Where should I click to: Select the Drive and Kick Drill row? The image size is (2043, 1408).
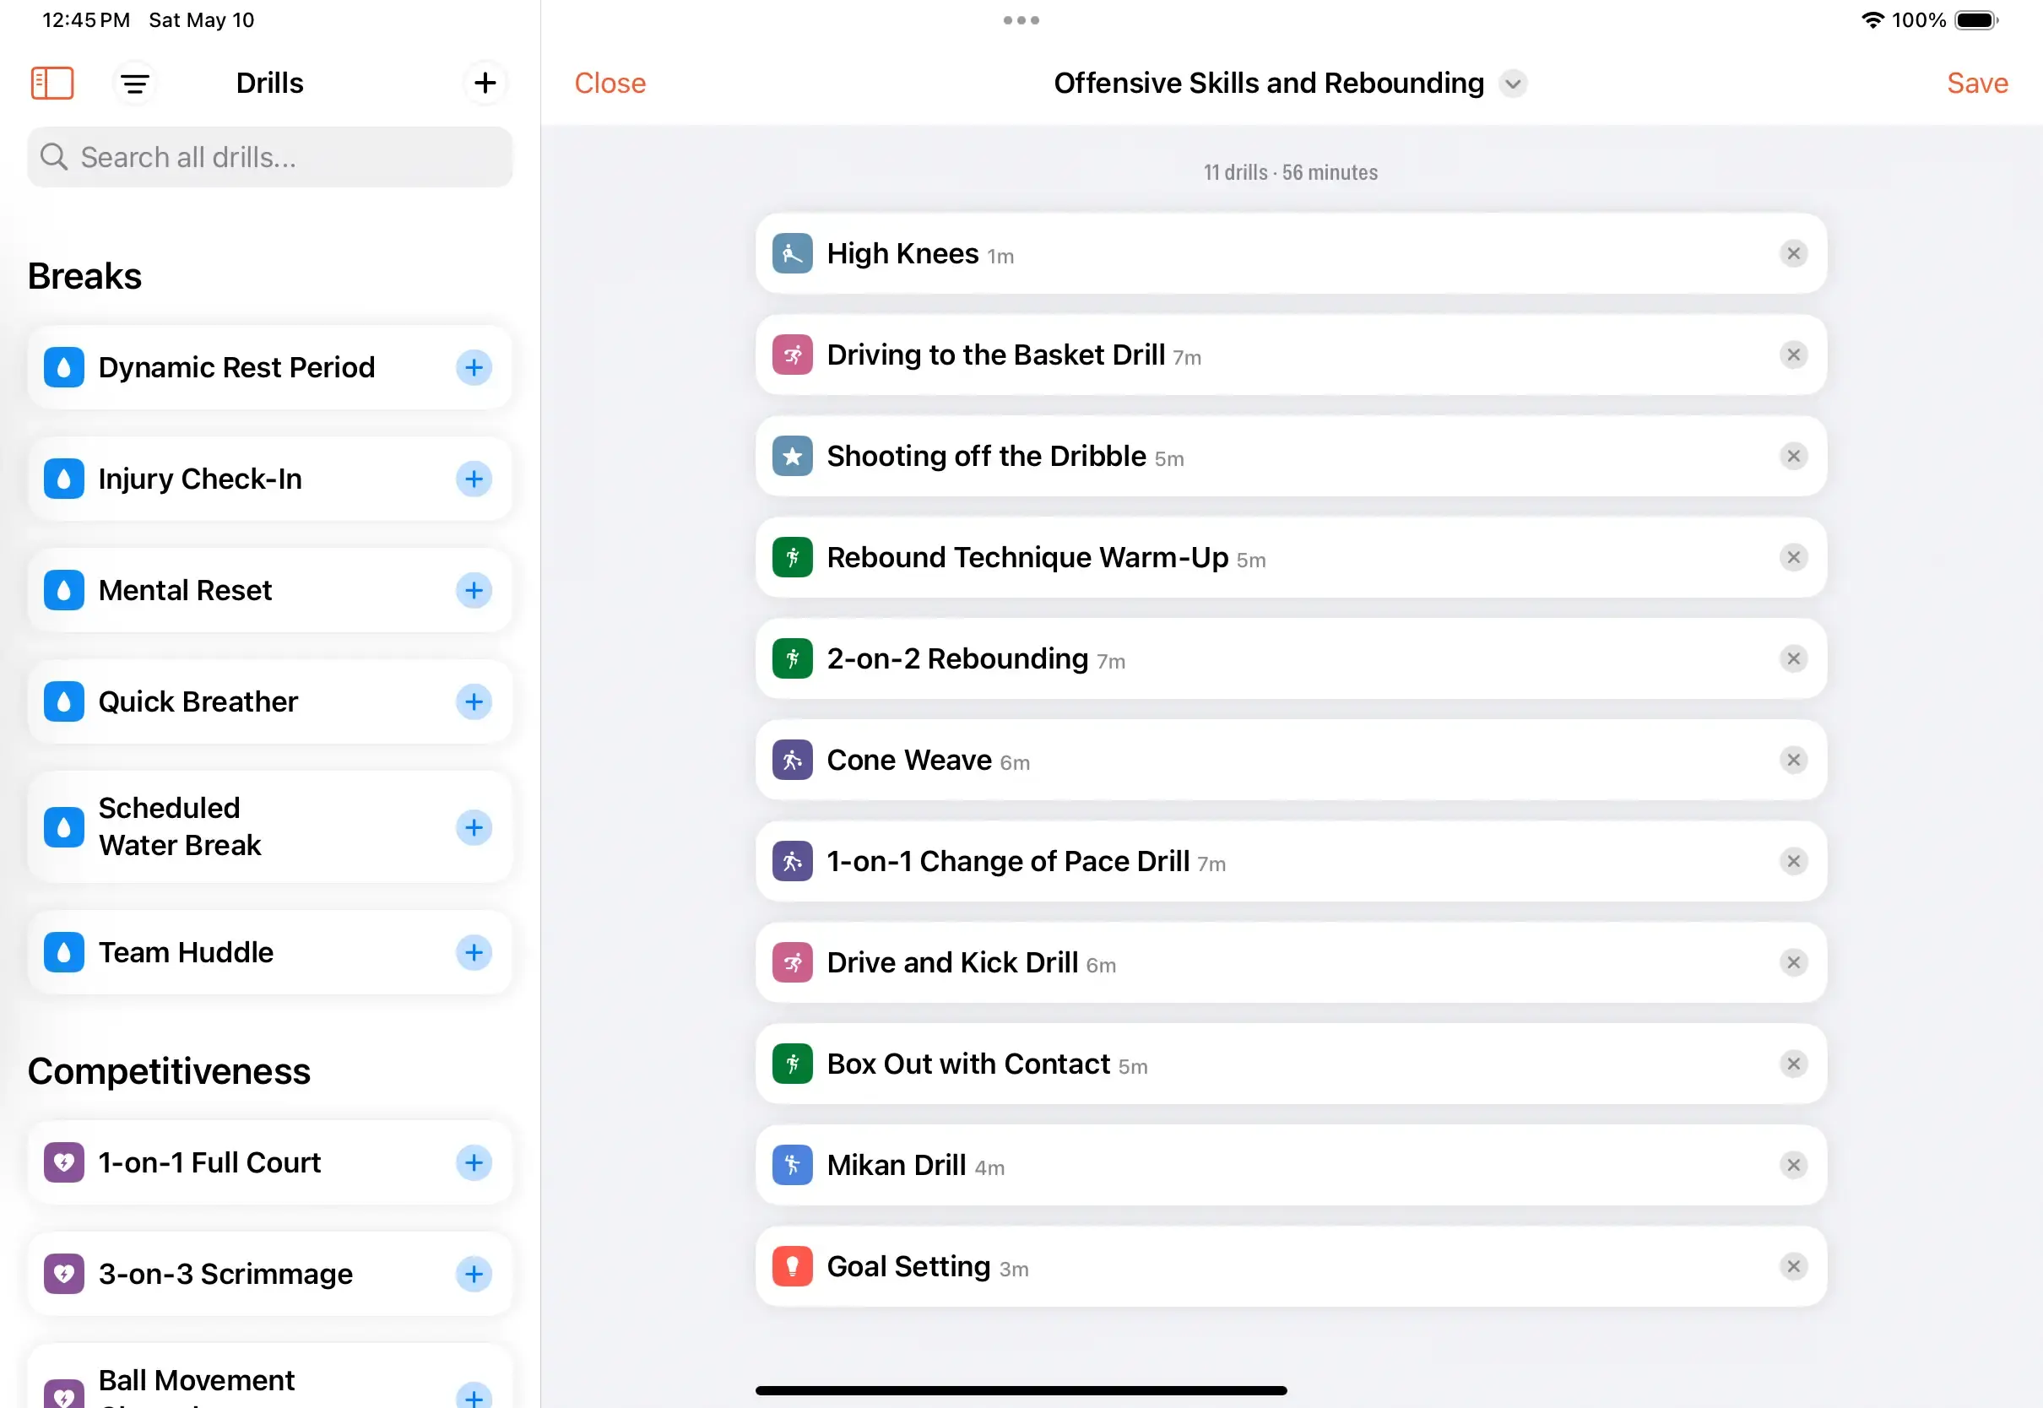pyautogui.click(x=1291, y=963)
